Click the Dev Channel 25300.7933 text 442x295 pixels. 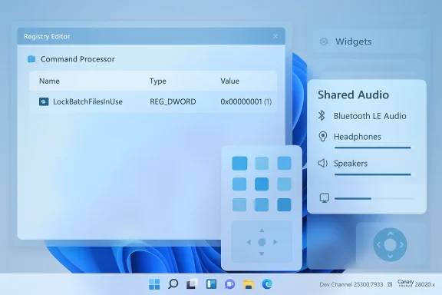coord(351,284)
